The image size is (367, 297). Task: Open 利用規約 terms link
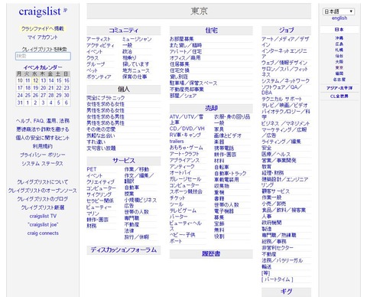pyautogui.click(x=43, y=146)
